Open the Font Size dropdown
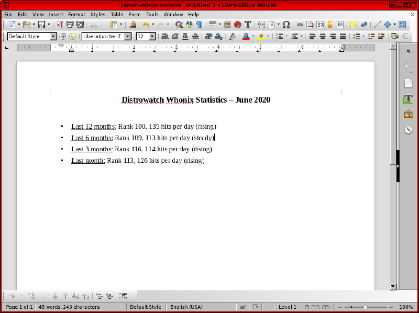Screen dimensions: 419x313 (x=152, y=36)
